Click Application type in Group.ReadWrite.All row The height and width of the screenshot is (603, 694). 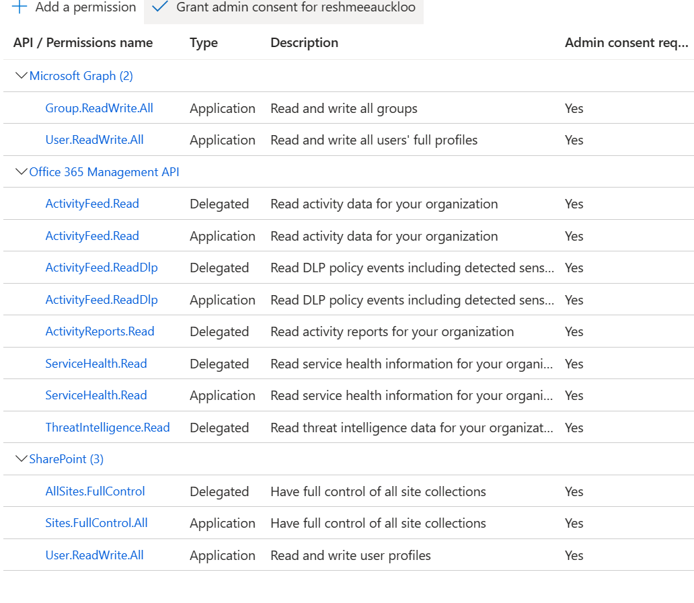coord(223,109)
